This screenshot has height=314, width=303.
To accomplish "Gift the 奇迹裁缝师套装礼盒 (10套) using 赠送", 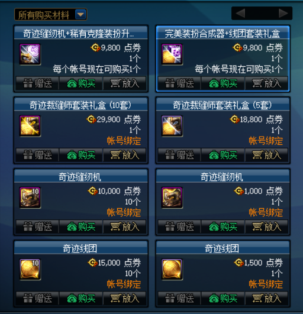I will 37,155.
